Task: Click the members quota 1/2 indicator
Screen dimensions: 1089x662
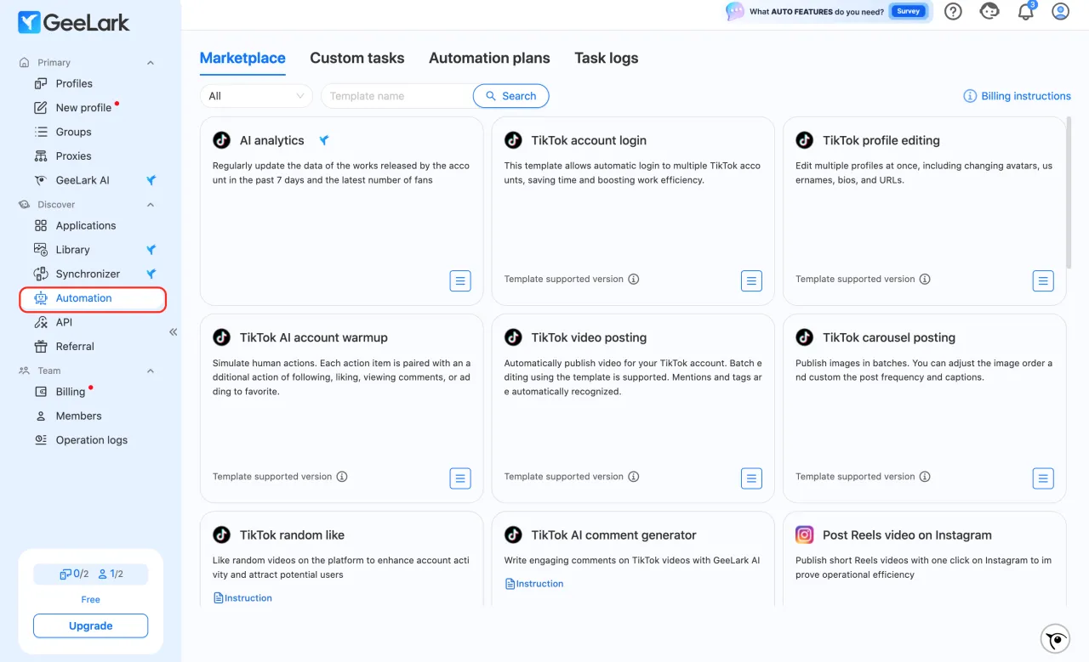Action: click(x=111, y=574)
